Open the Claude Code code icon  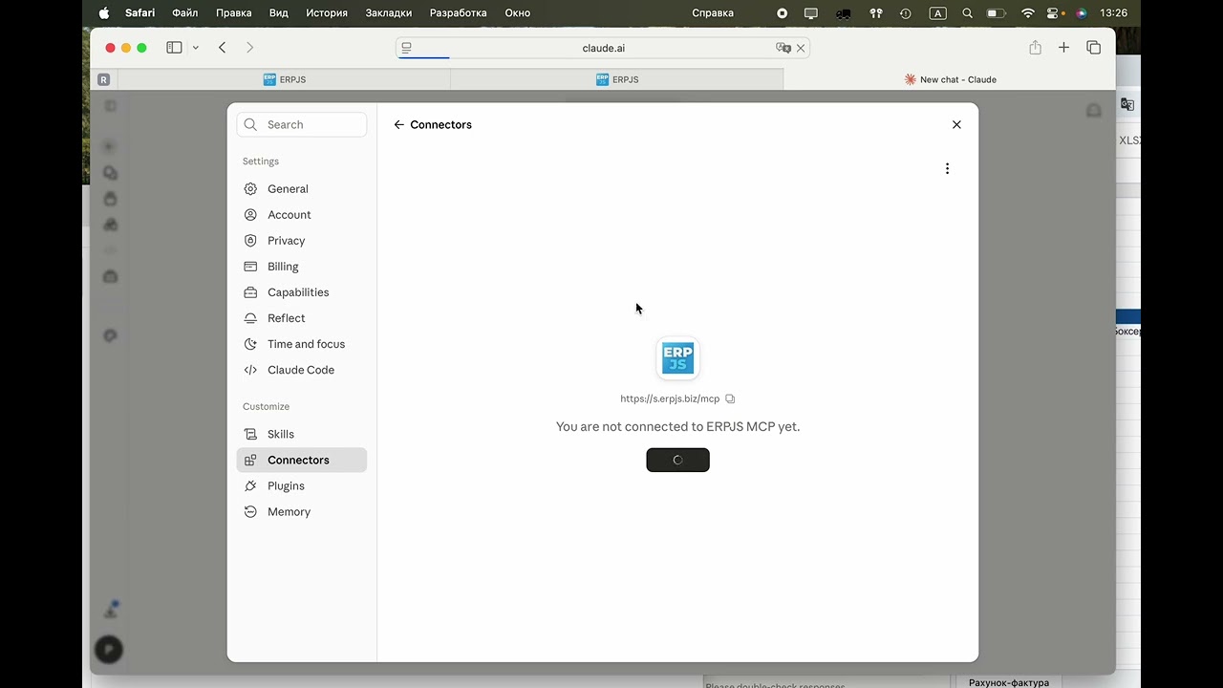tap(250, 370)
